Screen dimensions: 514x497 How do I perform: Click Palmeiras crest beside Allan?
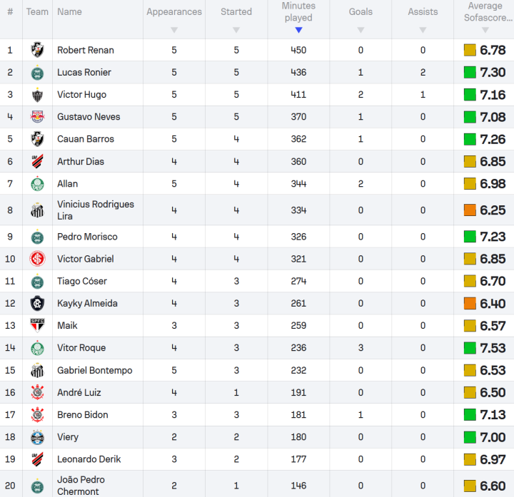[x=37, y=184]
